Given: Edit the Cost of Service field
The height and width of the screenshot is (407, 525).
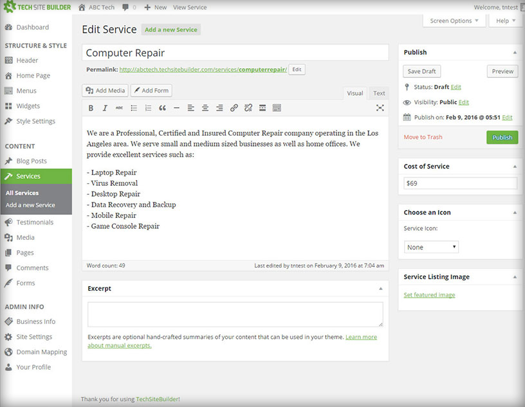Looking at the screenshot, I should click(459, 183).
